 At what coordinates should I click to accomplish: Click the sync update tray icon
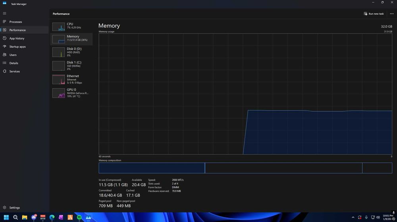click(x=360, y=217)
